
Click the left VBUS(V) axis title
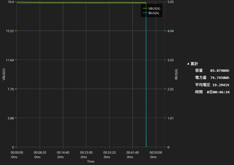(x=4, y=75)
